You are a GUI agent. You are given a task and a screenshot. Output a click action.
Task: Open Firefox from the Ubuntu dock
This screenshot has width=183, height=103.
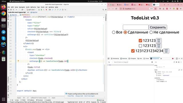[x=3, y=7]
